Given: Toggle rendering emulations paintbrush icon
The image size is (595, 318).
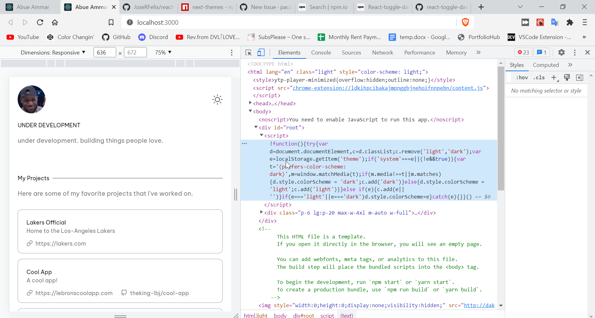Looking at the screenshot, I should tap(567, 77).
